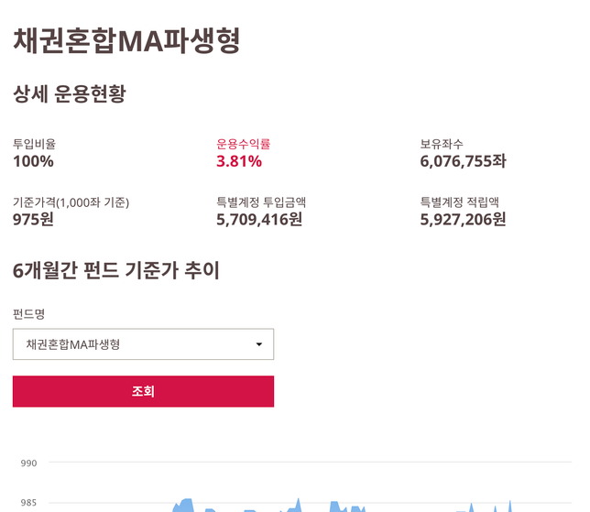Click the 상세 운용현황 heading
The width and height of the screenshot is (590, 512).
pos(69,93)
